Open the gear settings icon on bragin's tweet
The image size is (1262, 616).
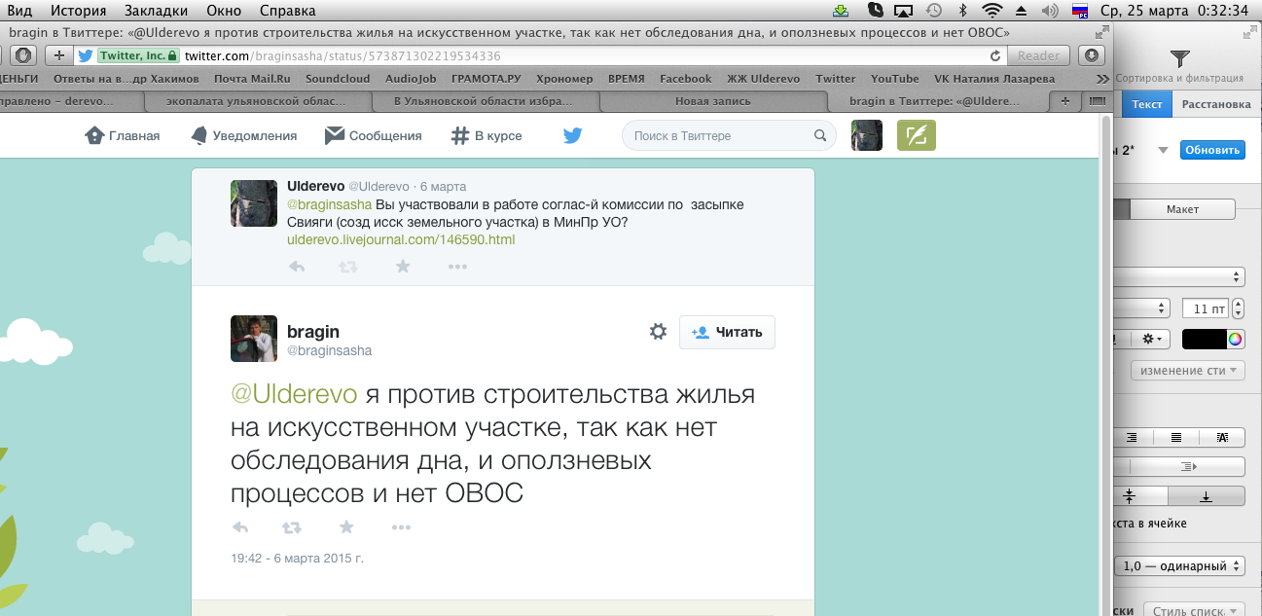658,332
